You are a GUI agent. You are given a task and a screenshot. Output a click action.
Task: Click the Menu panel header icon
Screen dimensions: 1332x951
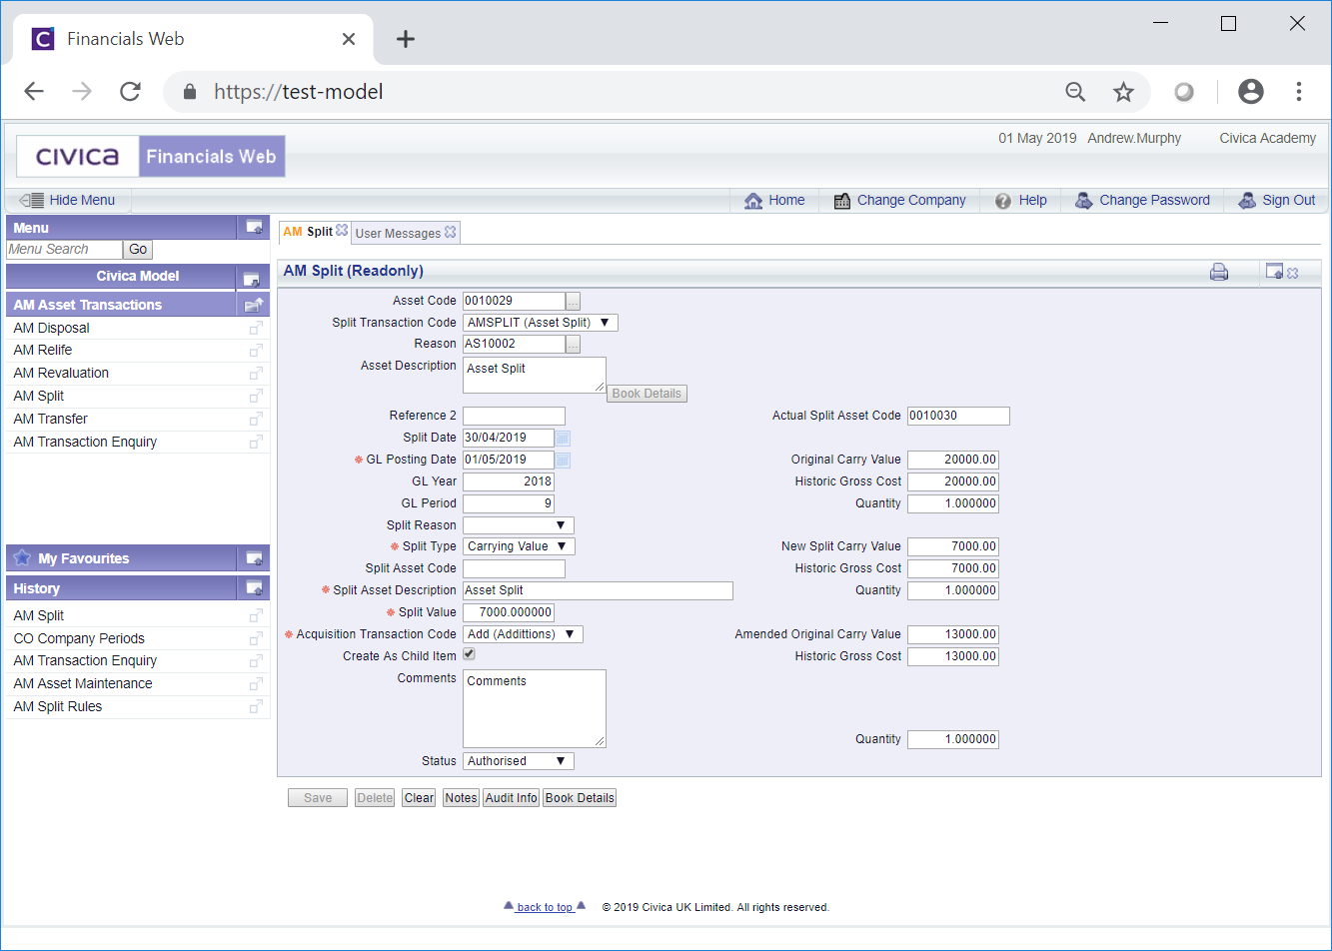255,227
